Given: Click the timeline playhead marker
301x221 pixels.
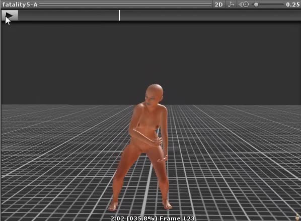Looking at the screenshot, I should [x=119, y=16].
